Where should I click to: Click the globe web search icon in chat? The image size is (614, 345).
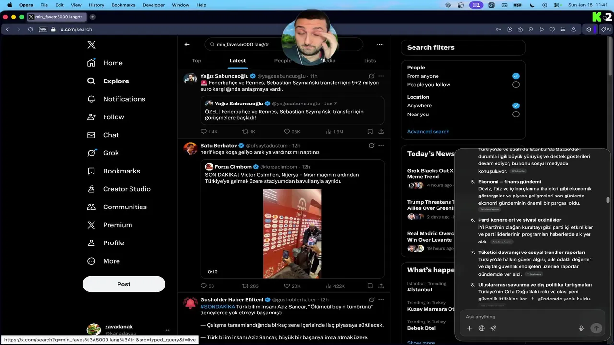click(482, 328)
